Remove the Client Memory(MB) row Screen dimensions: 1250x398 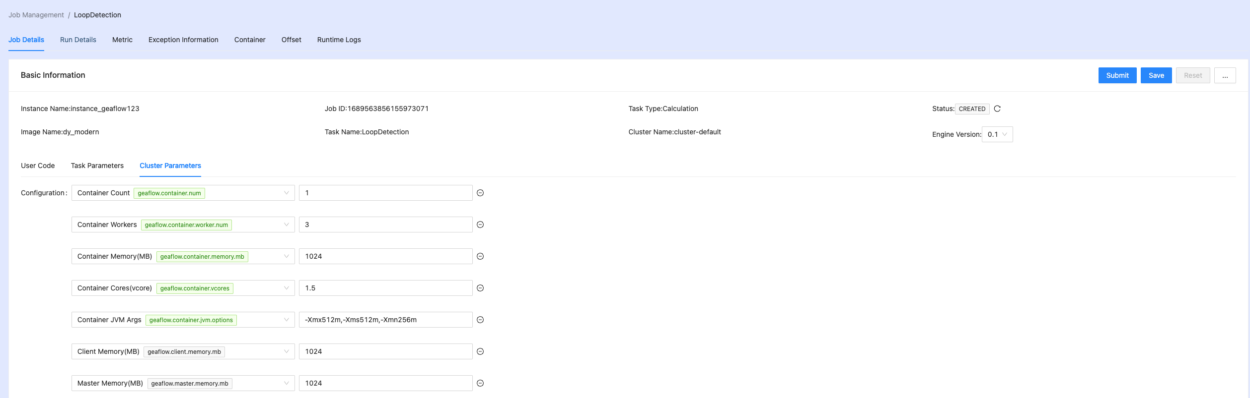480,351
